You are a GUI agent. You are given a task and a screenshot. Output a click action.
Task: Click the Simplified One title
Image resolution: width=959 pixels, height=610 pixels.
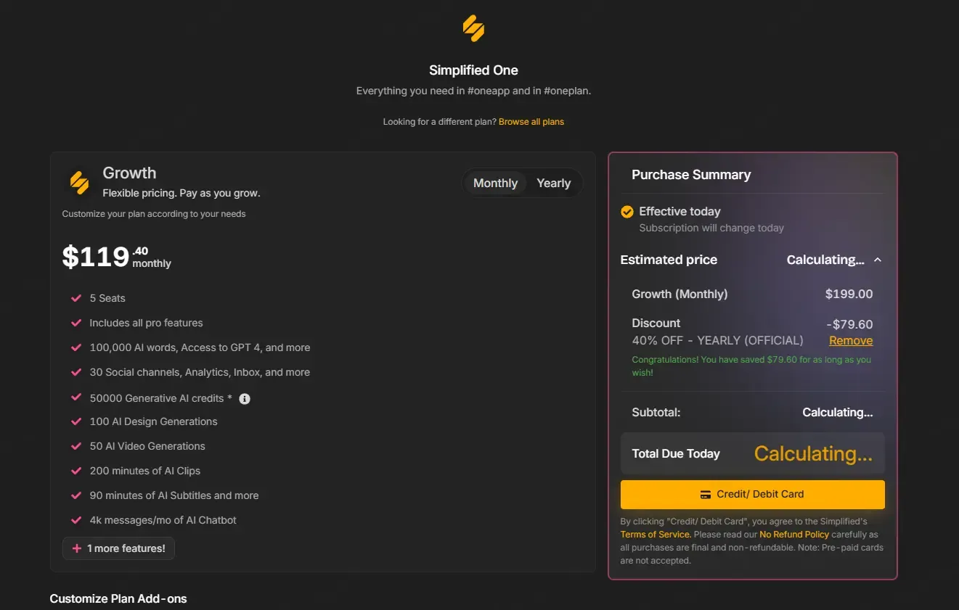[473, 70]
